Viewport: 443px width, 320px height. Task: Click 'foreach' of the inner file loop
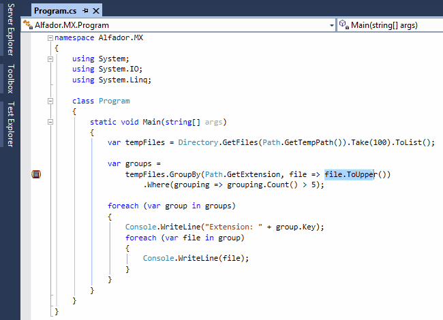pos(140,238)
